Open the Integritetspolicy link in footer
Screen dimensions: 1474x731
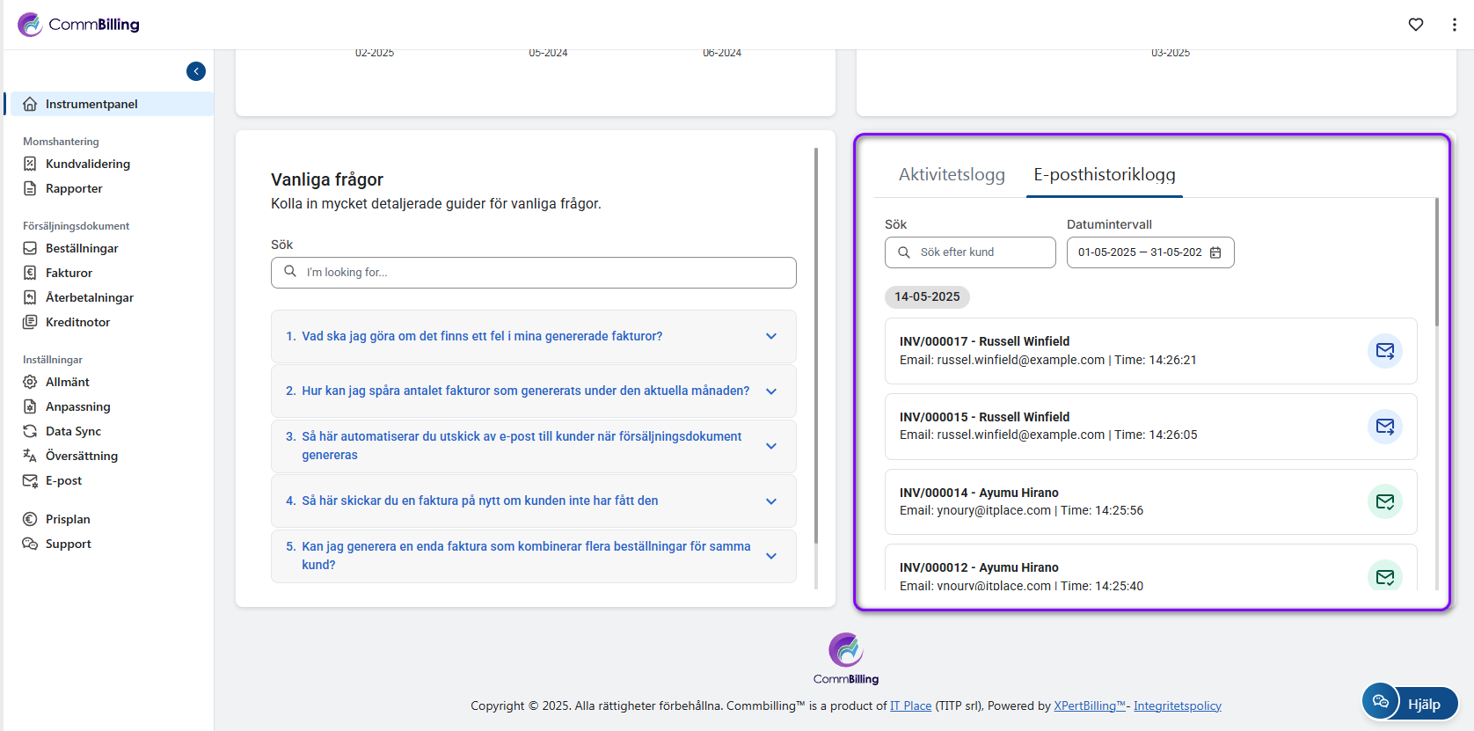1177,705
